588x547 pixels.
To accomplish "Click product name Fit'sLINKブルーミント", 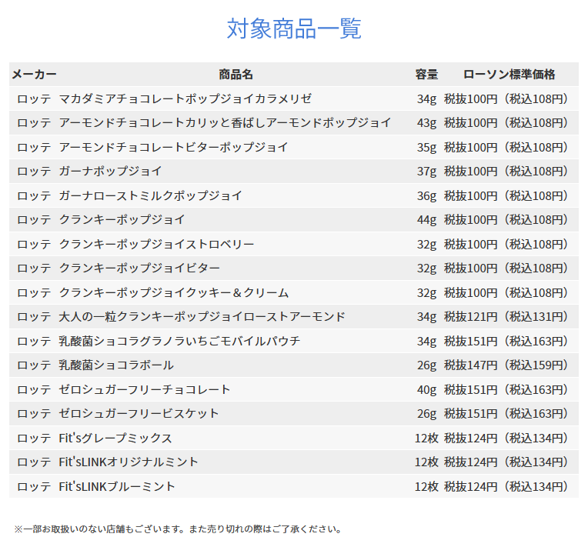I will coord(117,486).
